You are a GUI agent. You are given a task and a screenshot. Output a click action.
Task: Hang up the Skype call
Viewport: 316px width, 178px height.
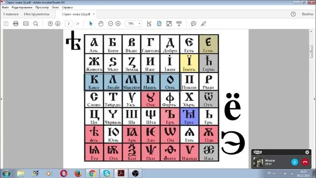click(x=305, y=162)
